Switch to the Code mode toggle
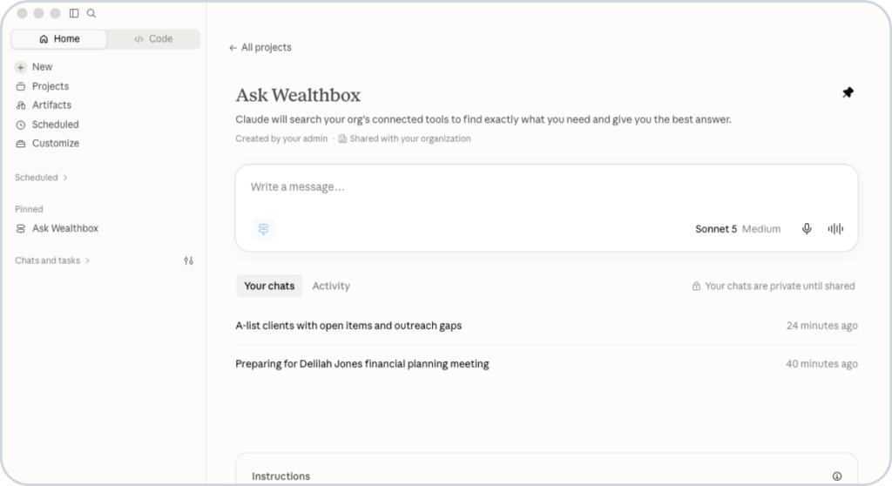 pos(153,38)
